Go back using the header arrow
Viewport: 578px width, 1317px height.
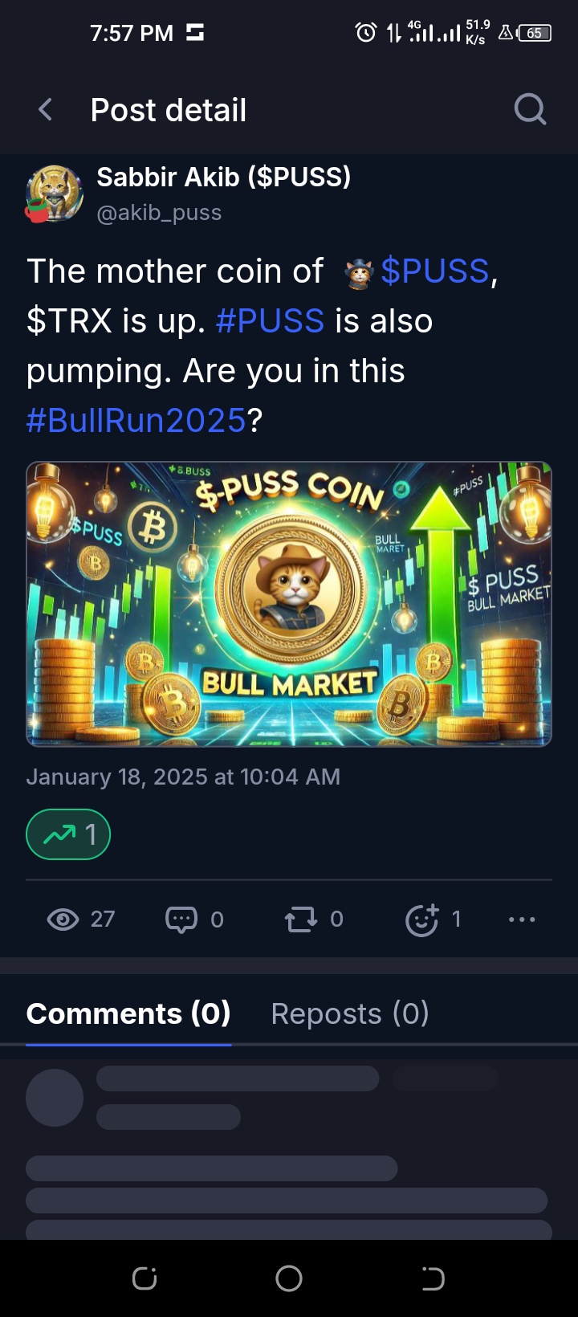coord(46,110)
